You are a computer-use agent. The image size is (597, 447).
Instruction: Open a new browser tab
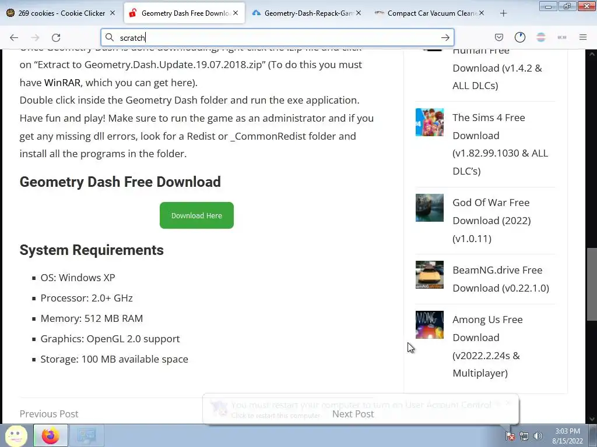tap(503, 13)
